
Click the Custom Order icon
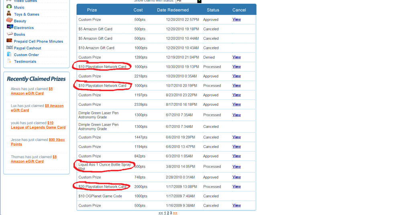click(x=9, y=55)
